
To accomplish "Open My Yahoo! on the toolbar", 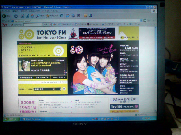I will pos(92,24).
